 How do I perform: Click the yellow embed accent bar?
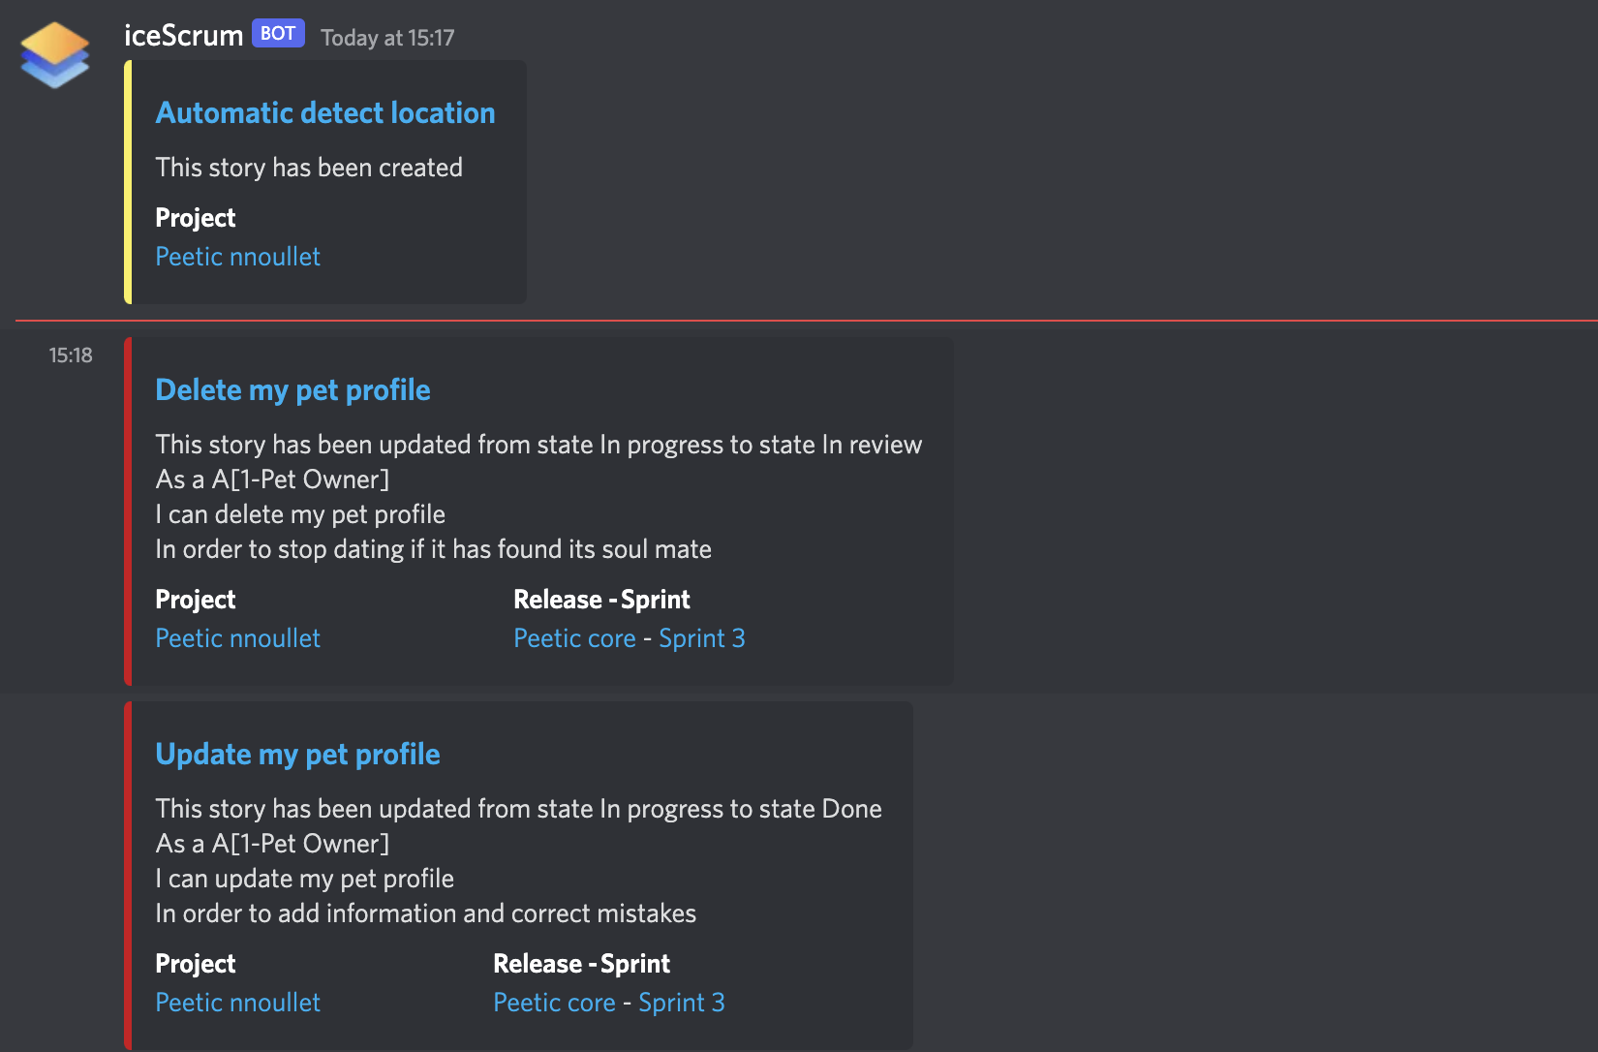pos(127,182)
